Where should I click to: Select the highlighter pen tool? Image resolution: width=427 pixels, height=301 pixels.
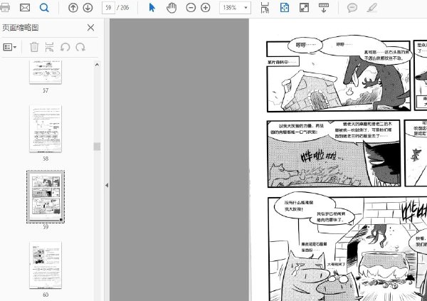(371, 8)
